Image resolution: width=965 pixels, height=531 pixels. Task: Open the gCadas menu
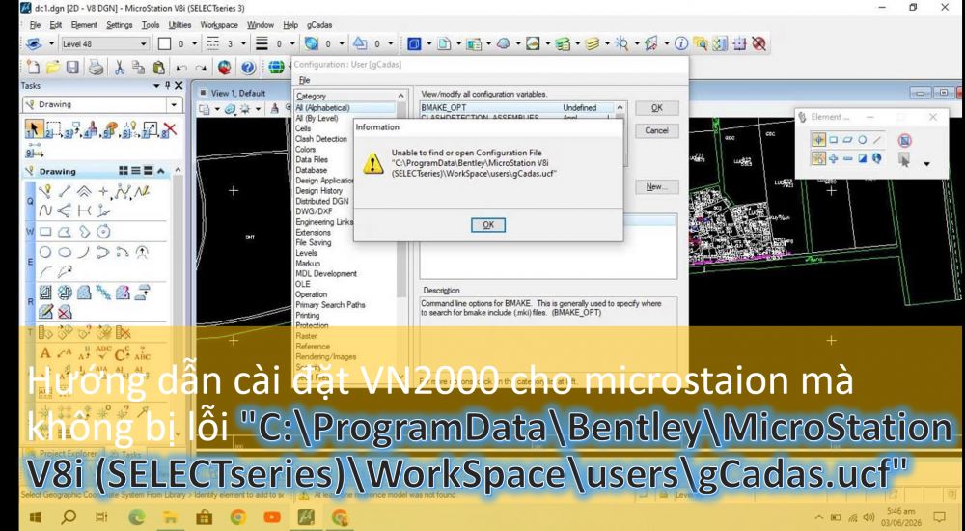pyautogui.click(x=319, y=25)
